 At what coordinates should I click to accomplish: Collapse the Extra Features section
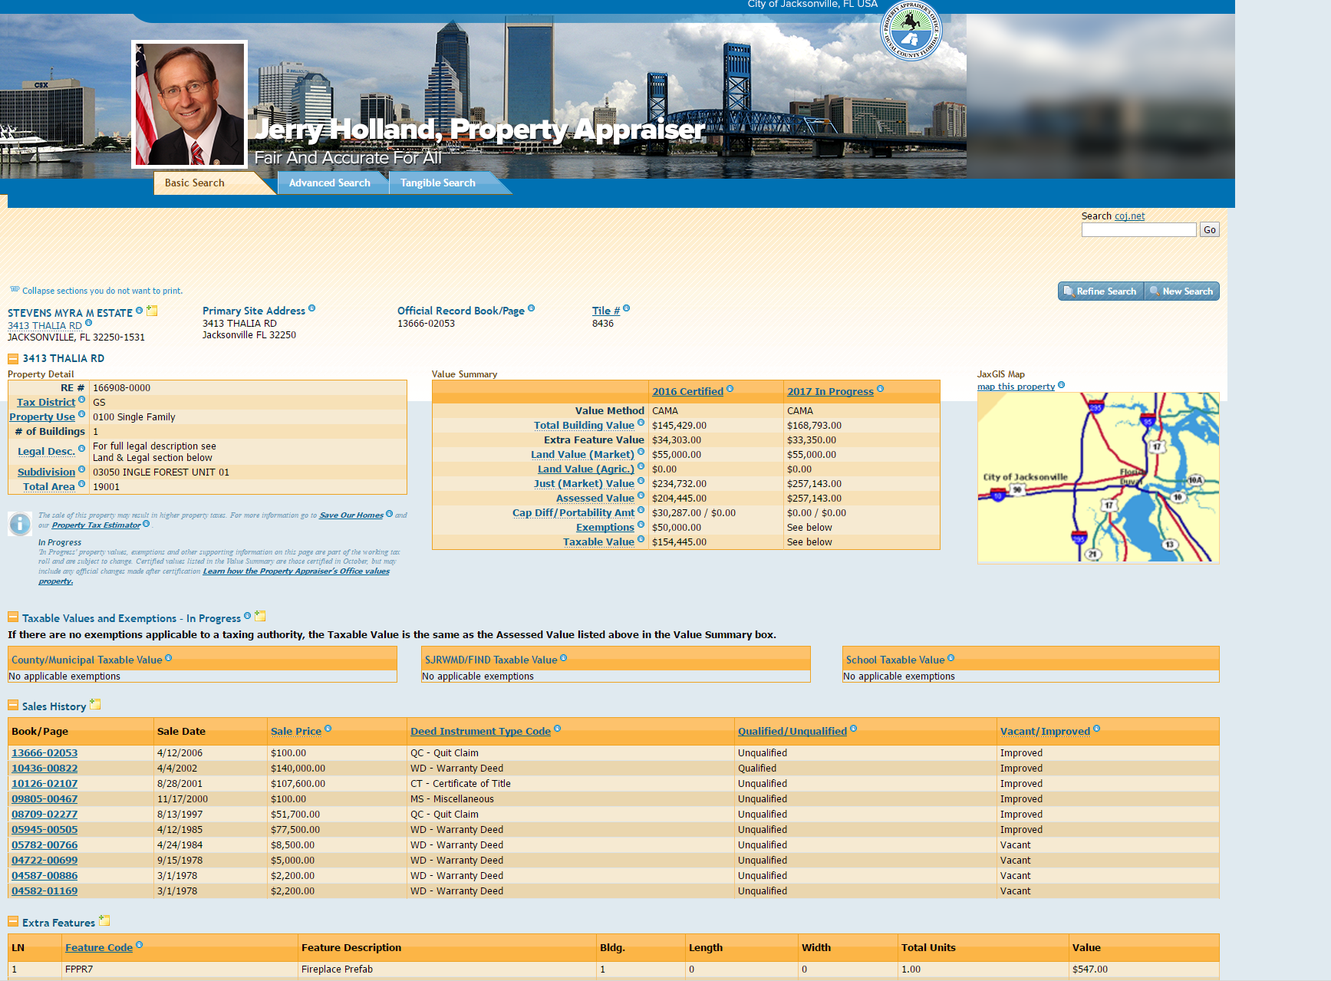(13, 922)
